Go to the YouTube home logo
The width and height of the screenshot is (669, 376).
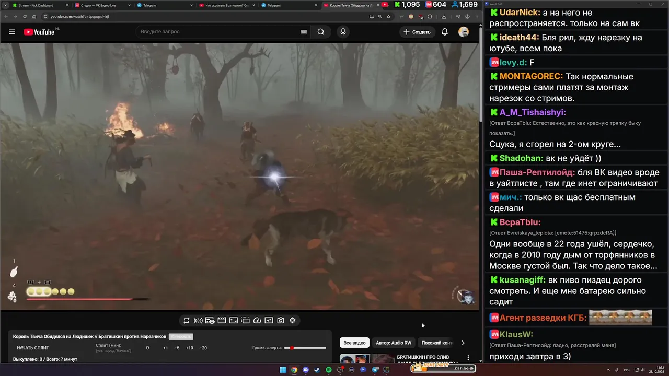[x=39, y=32]
